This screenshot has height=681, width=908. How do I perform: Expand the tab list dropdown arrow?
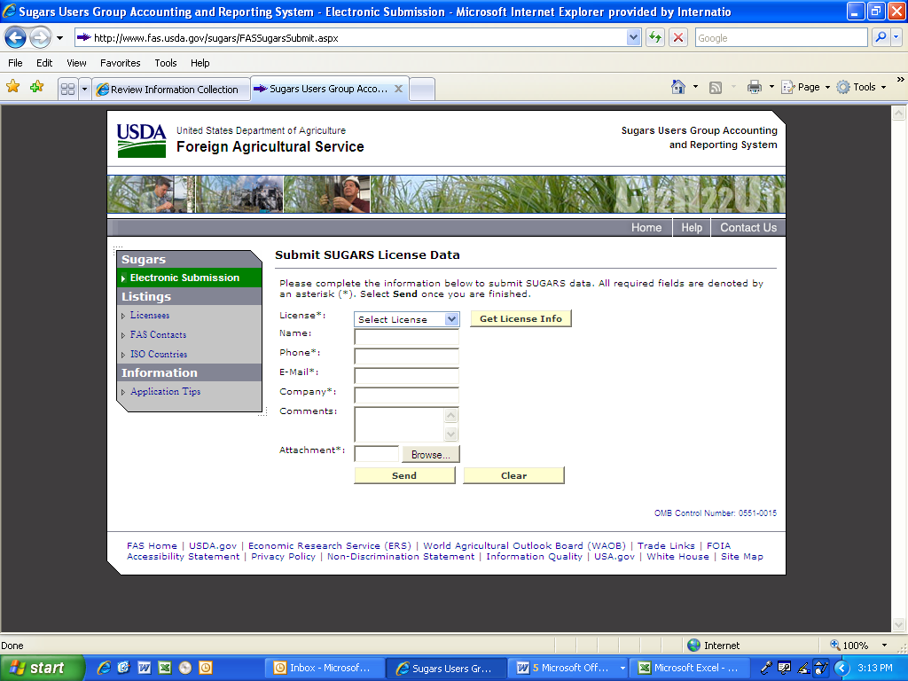click(x=84, y=90)
